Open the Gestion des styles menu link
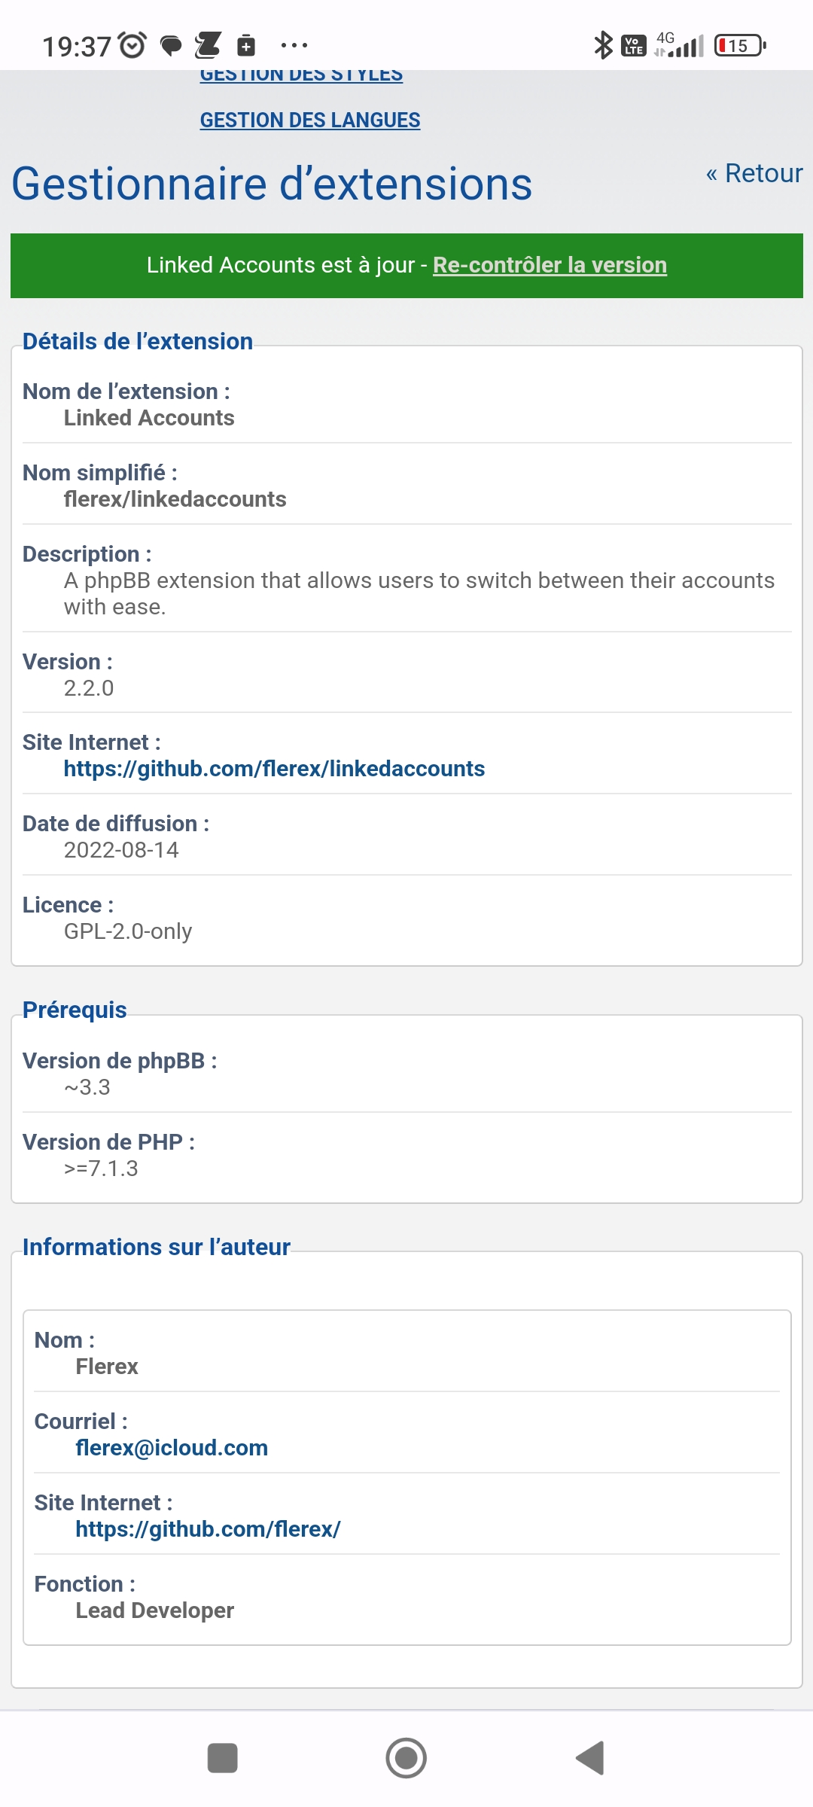Image resolution: width=813 pixels, height=1807 pixels. coord(301,76)
